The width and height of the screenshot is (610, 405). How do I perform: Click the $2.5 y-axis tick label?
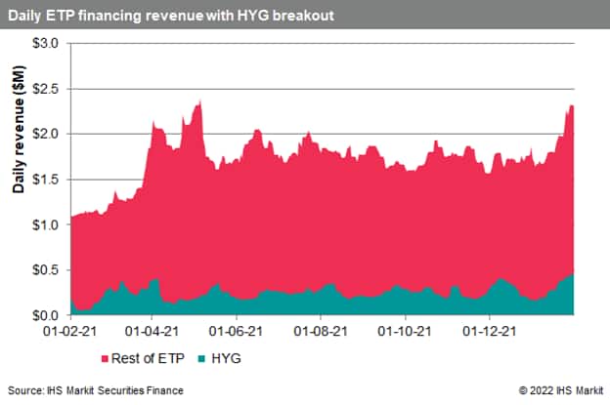(x=49, y=89)
